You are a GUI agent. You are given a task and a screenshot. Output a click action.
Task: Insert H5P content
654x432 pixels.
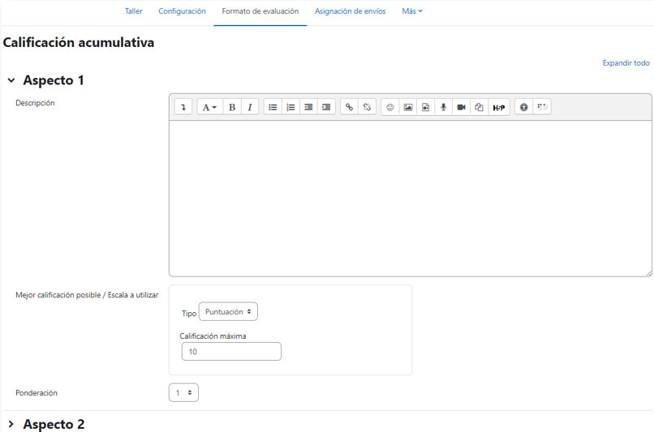[x=499, y=107]
